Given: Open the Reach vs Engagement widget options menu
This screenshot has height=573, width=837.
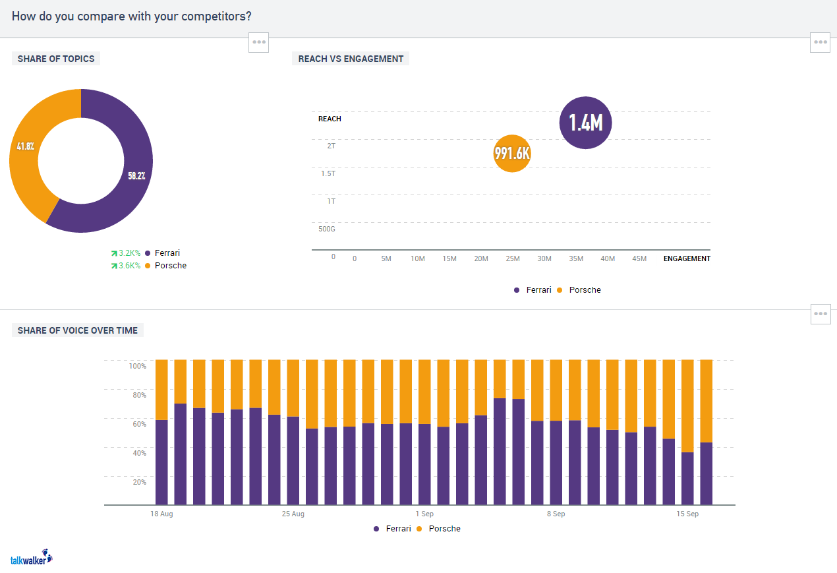Looking at the screenshot, I should click(821, 42).
